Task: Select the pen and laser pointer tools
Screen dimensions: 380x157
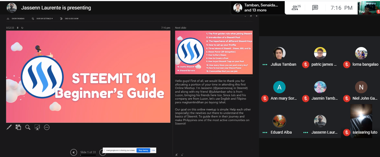Action: [x=9, y=127]
